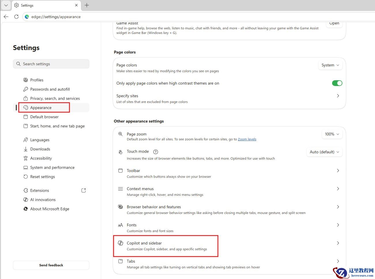Open the Touch mode Auto (default) dropdown

click(x=324, y=152)
